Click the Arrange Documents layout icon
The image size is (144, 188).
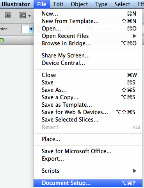(22, 16)
